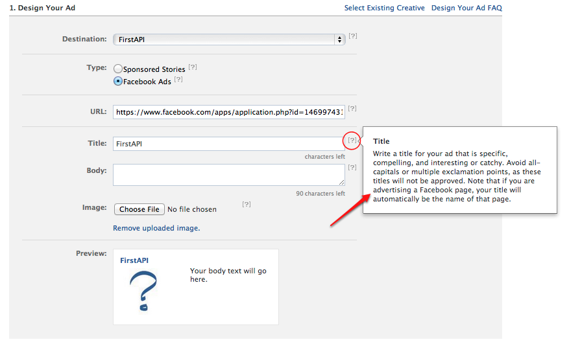Click inside the Title input field
The height and width of the screenshot is (342, 569).
click(x=228, y=144)
